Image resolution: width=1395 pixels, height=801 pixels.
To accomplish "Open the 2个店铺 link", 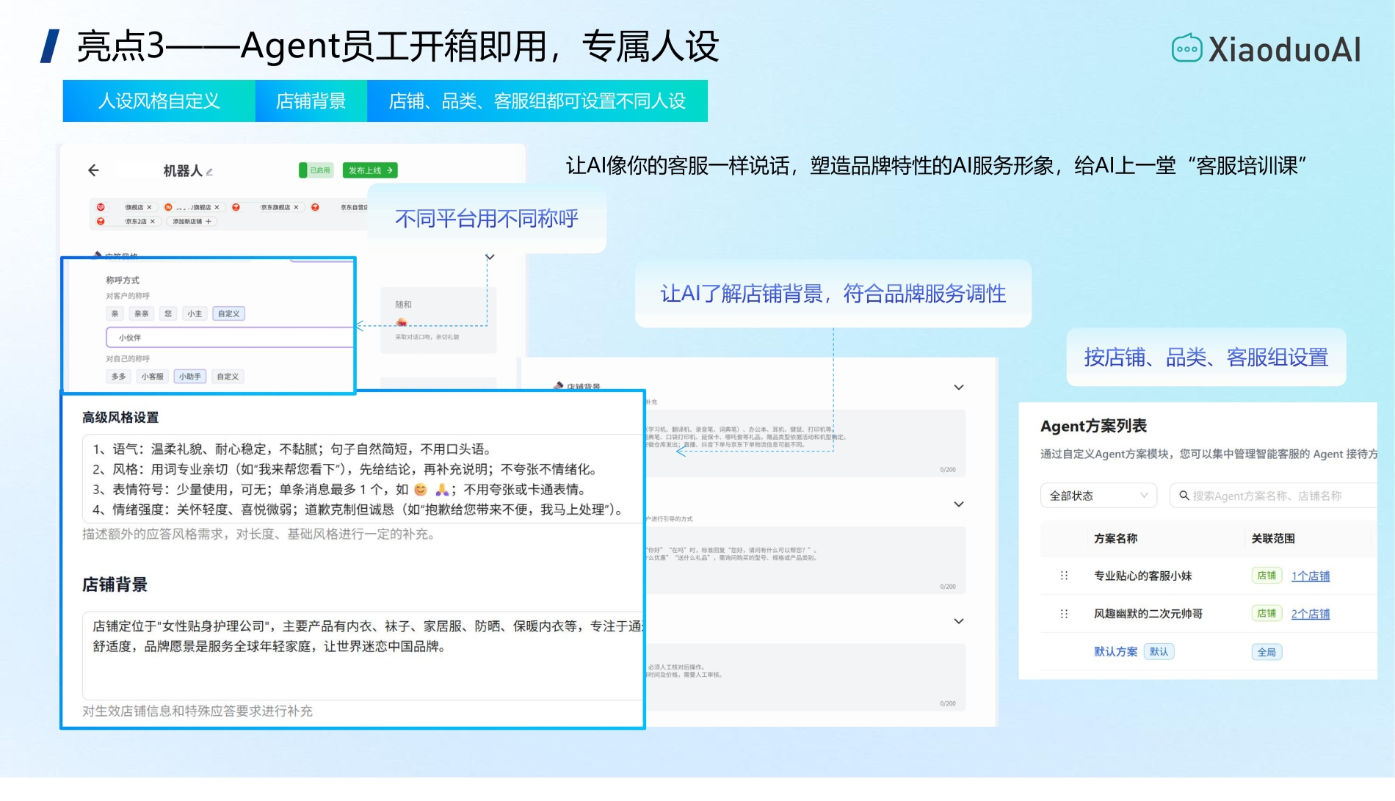I will pos(1311,614).
